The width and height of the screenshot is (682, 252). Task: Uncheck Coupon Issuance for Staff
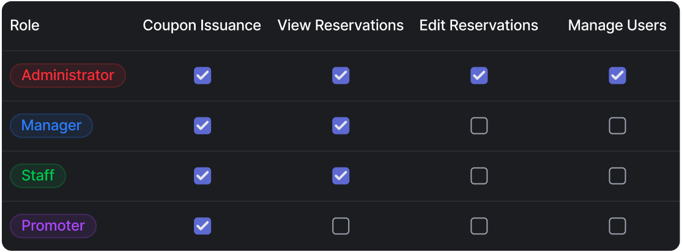tap(202, 176)
